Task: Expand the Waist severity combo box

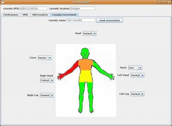Action: pos(135,68)
